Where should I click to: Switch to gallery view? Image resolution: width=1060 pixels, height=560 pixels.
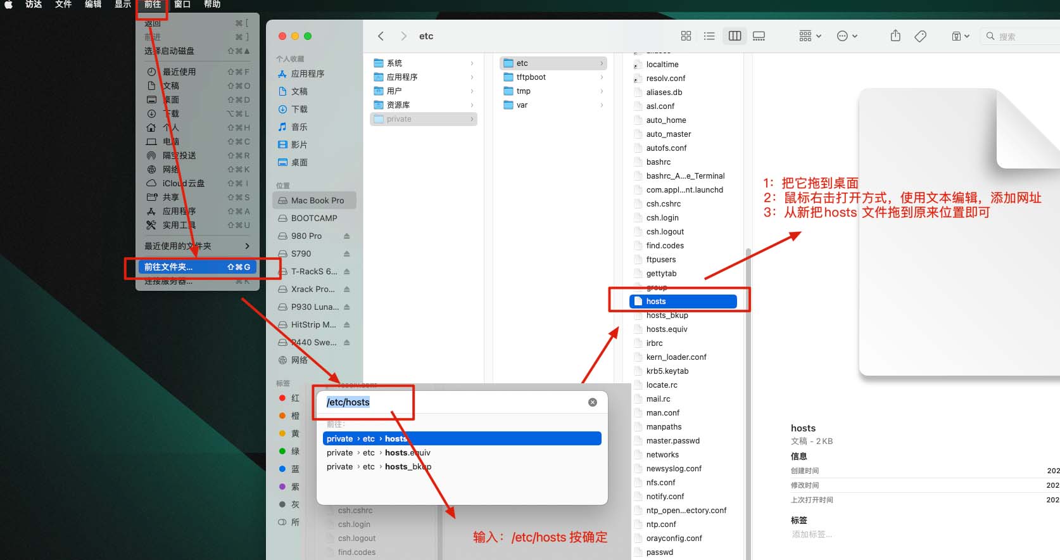759,36
